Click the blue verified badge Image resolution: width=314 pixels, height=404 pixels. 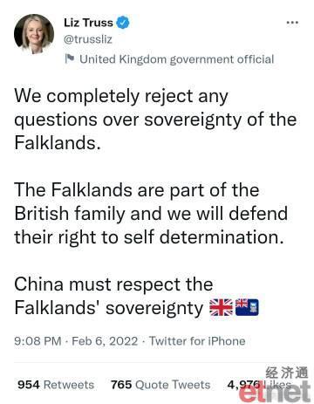[x=123, y=23]
